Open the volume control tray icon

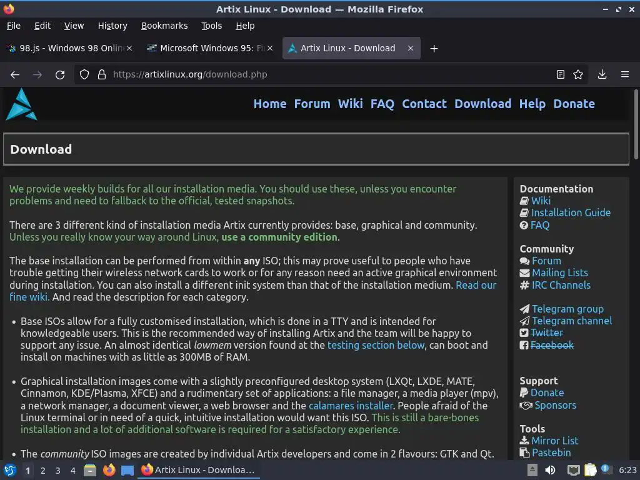550,470
